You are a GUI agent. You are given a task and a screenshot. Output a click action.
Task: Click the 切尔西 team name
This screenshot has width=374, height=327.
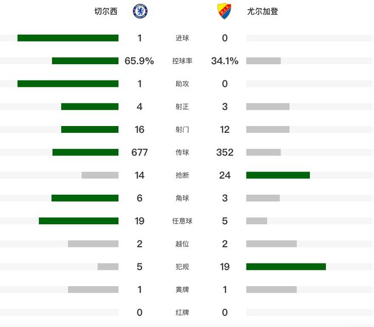[106, 11]
